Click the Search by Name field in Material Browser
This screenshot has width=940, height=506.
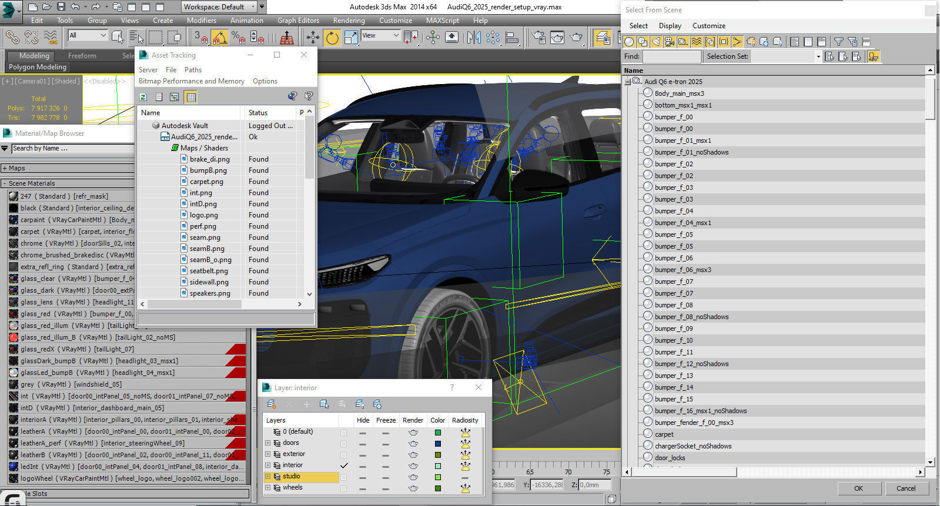pos(73,149)
